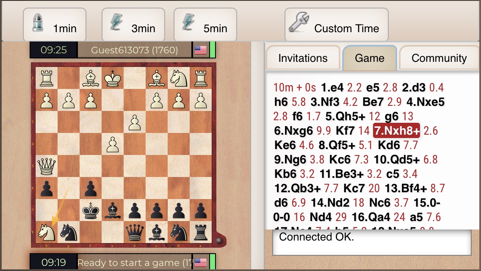Start a 3min blitz game

(133, 25)
